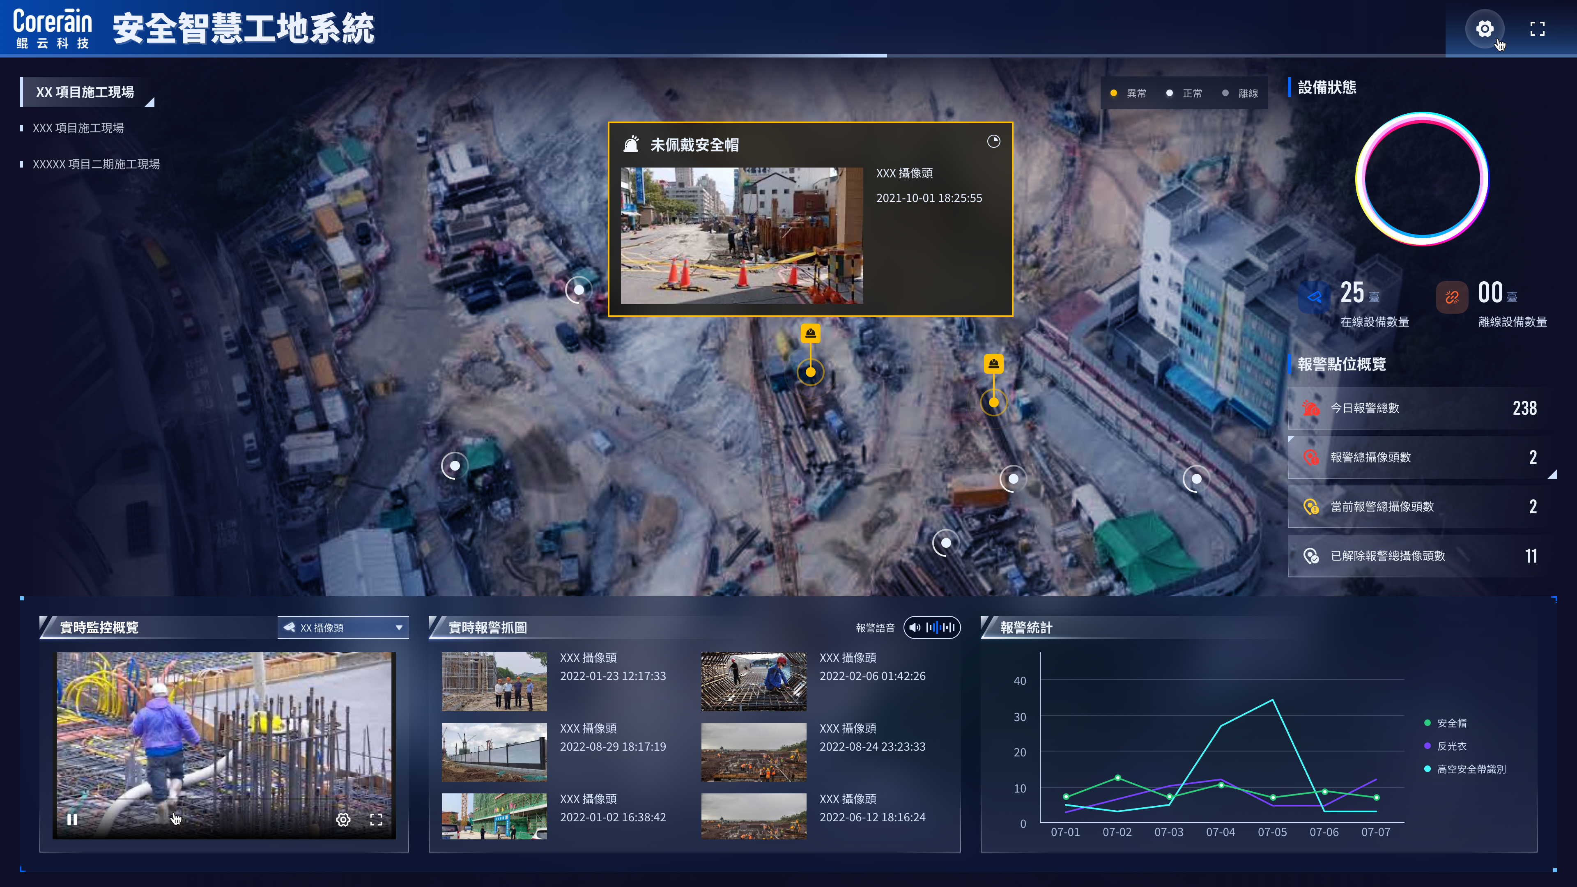The image size is (1577, 887).
Task: Open settings gear in top header
Action: (1484, 29)
